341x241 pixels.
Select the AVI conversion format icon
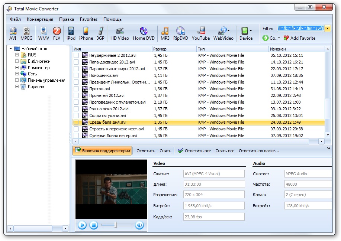click(x=13, y=33)
